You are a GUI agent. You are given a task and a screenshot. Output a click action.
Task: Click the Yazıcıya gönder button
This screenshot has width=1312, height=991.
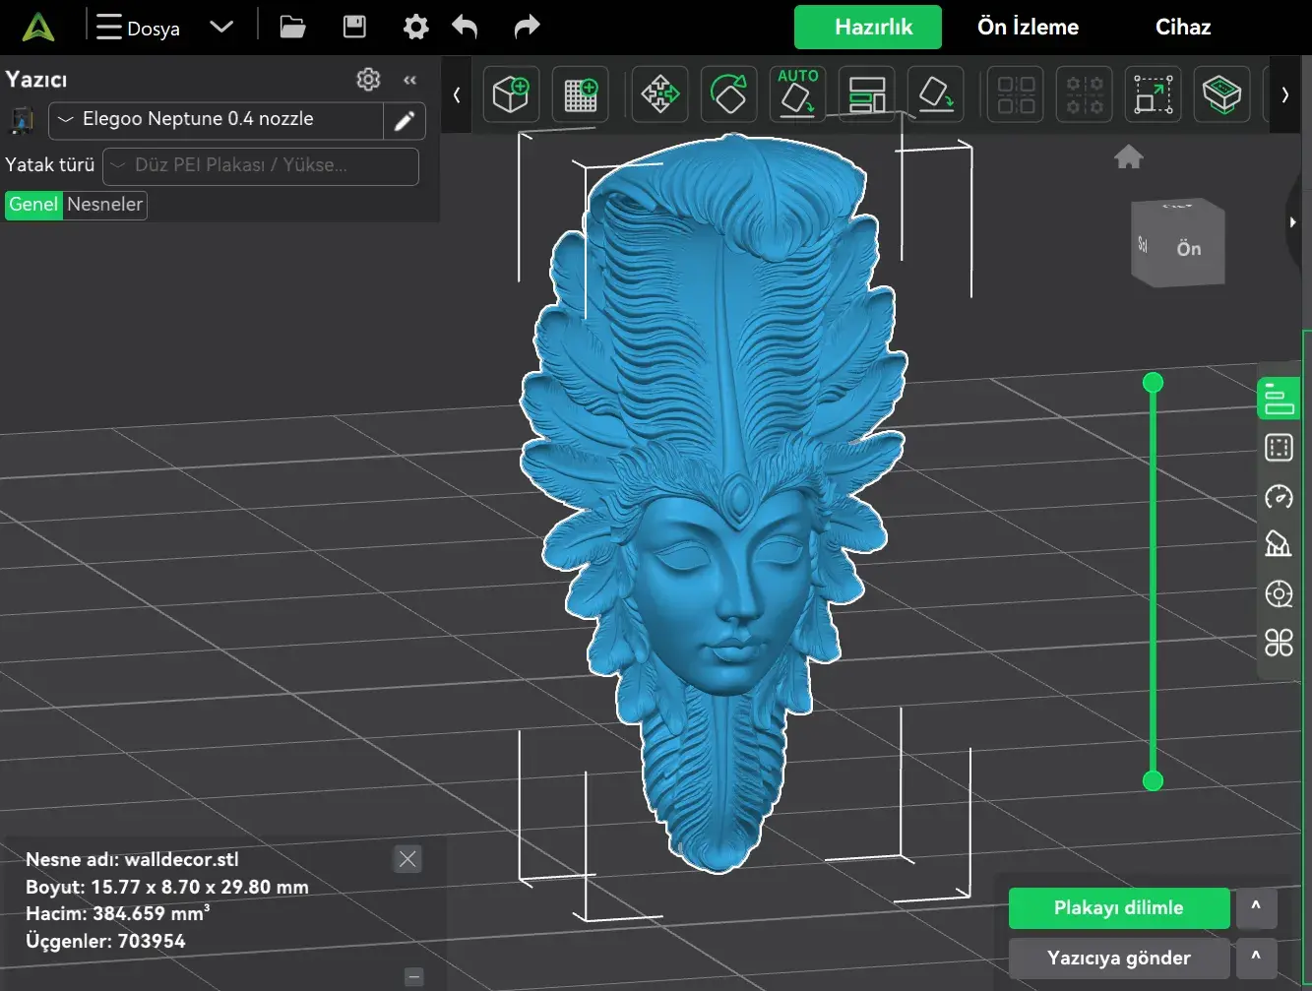pos(1119,959)
